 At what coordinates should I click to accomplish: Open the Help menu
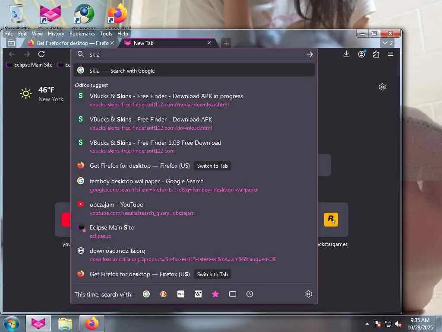[123, 34]
